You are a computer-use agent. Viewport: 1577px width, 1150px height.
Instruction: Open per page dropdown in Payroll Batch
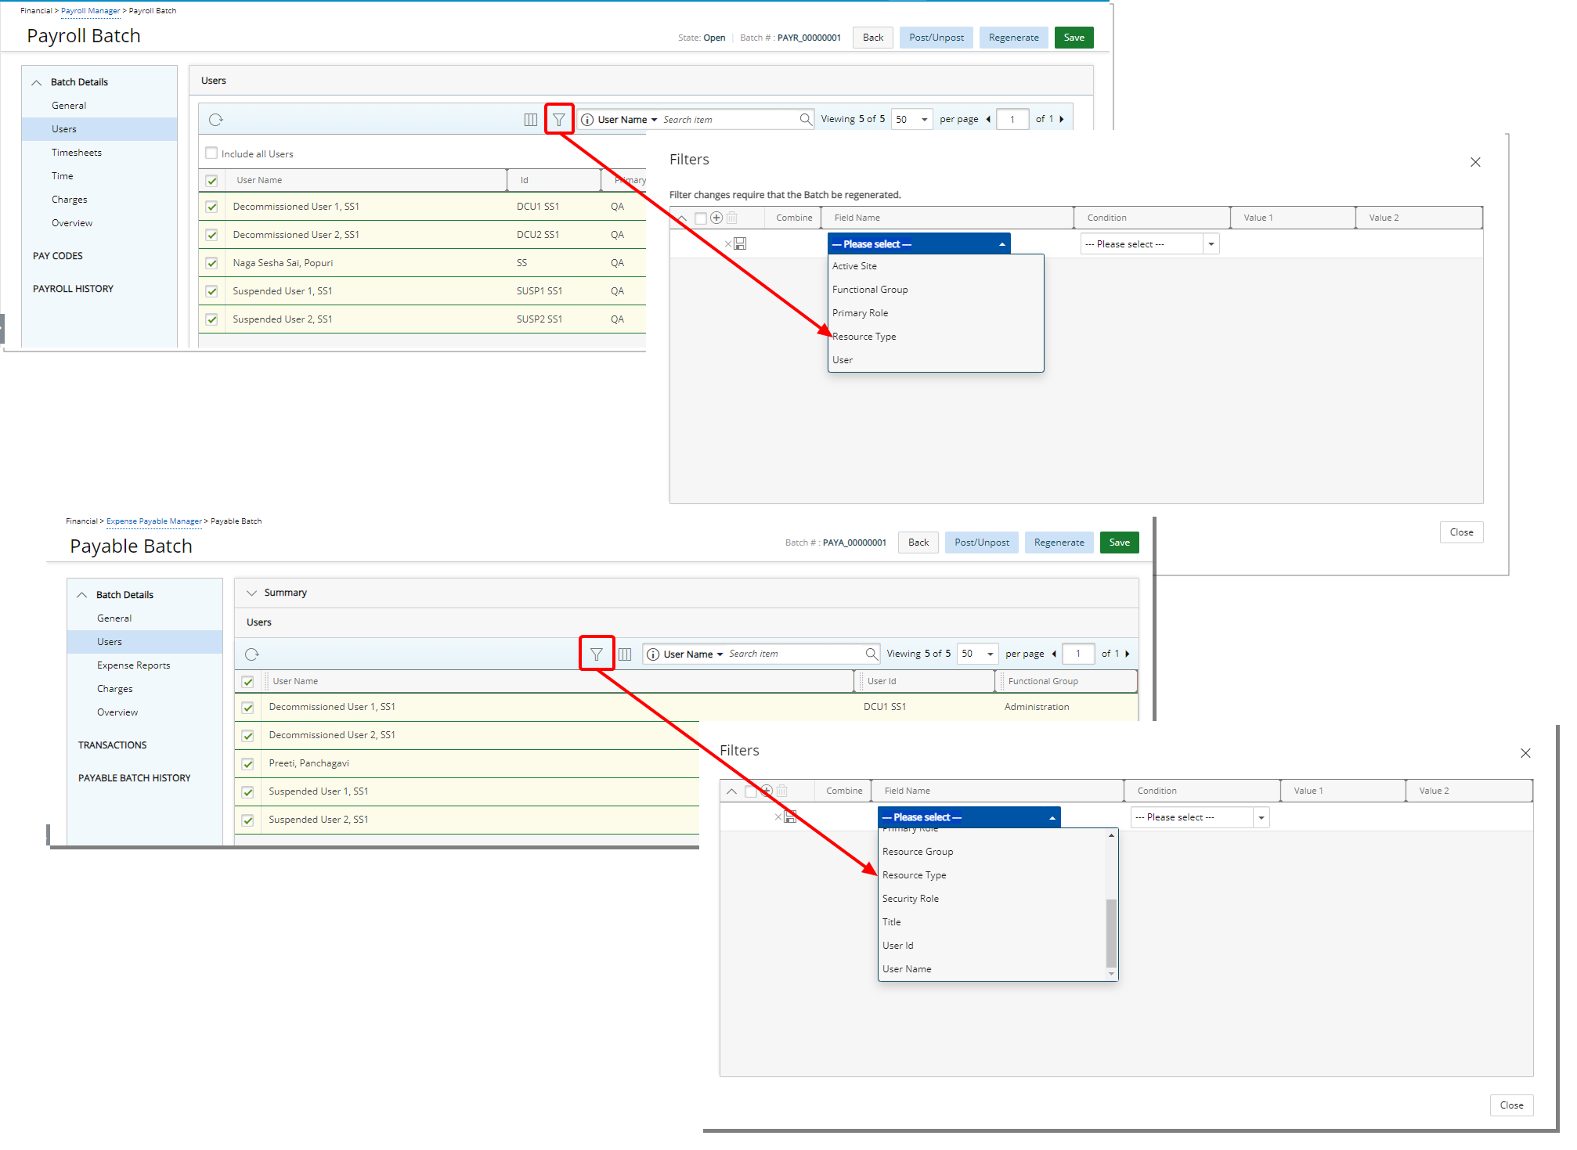(912, 120)
